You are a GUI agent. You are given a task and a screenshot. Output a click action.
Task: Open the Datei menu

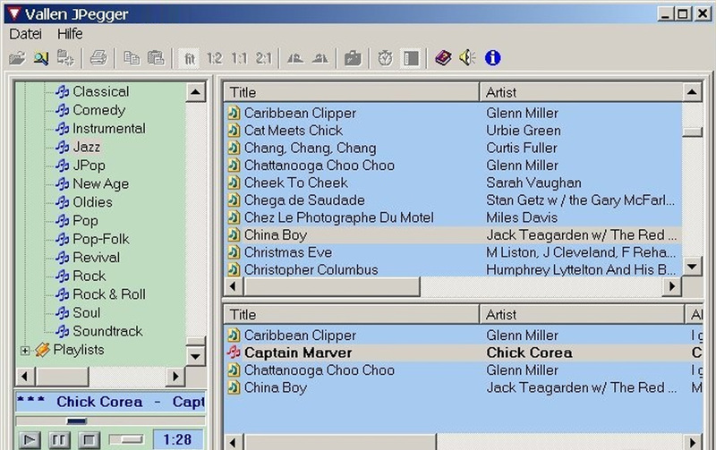pos(27,34)
